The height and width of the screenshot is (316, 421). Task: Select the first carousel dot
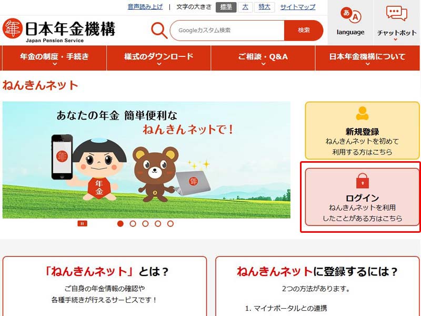click(121, 223)
